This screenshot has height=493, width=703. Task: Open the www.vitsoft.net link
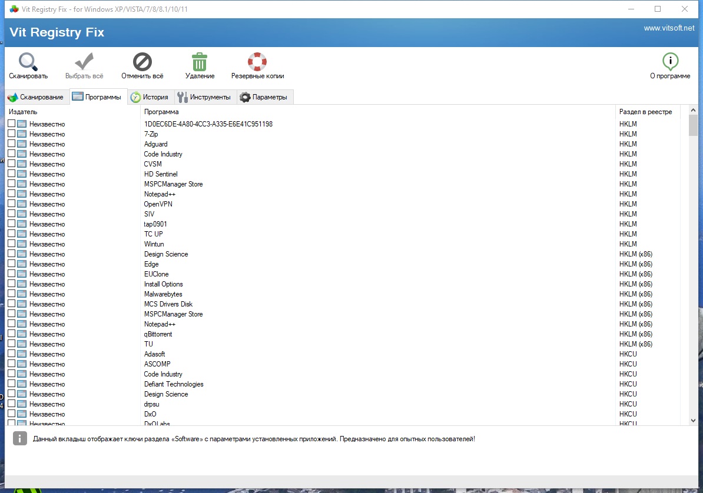669,28
